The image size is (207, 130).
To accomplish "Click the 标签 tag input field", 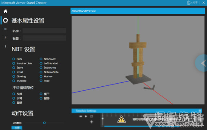I will [44, 38].
